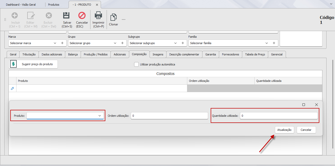Open Dados adicionais tab
335x166 pixels.
pos(52,54)
